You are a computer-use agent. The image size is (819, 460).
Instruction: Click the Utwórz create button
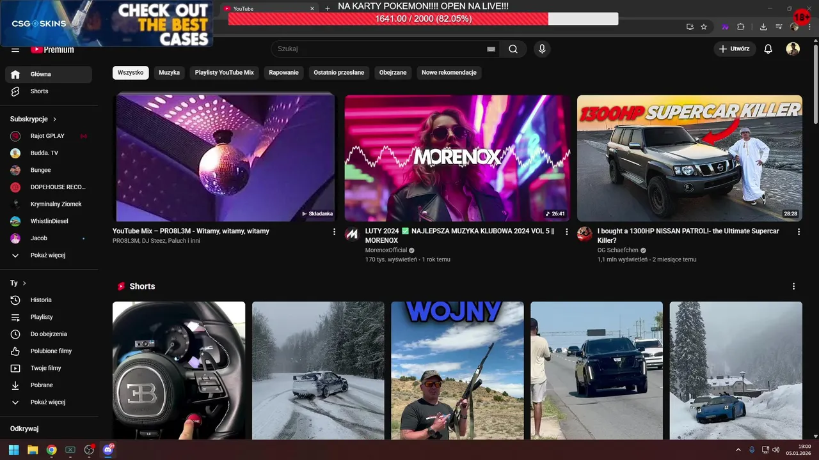tap(735, 49)
